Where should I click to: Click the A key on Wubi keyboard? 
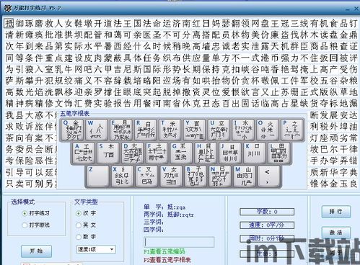84,153
